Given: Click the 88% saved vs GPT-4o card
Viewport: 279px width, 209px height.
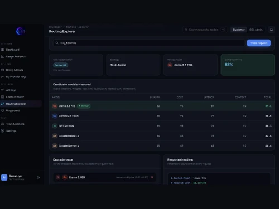Looking at the screenshot, I should click(x=248, y=65).
